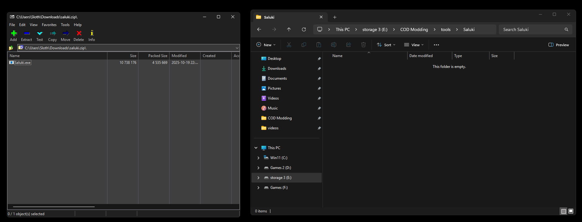Navigate to COD Modding in breadcrumb
This screenshot has height=222, width=582.
point(414,29)
